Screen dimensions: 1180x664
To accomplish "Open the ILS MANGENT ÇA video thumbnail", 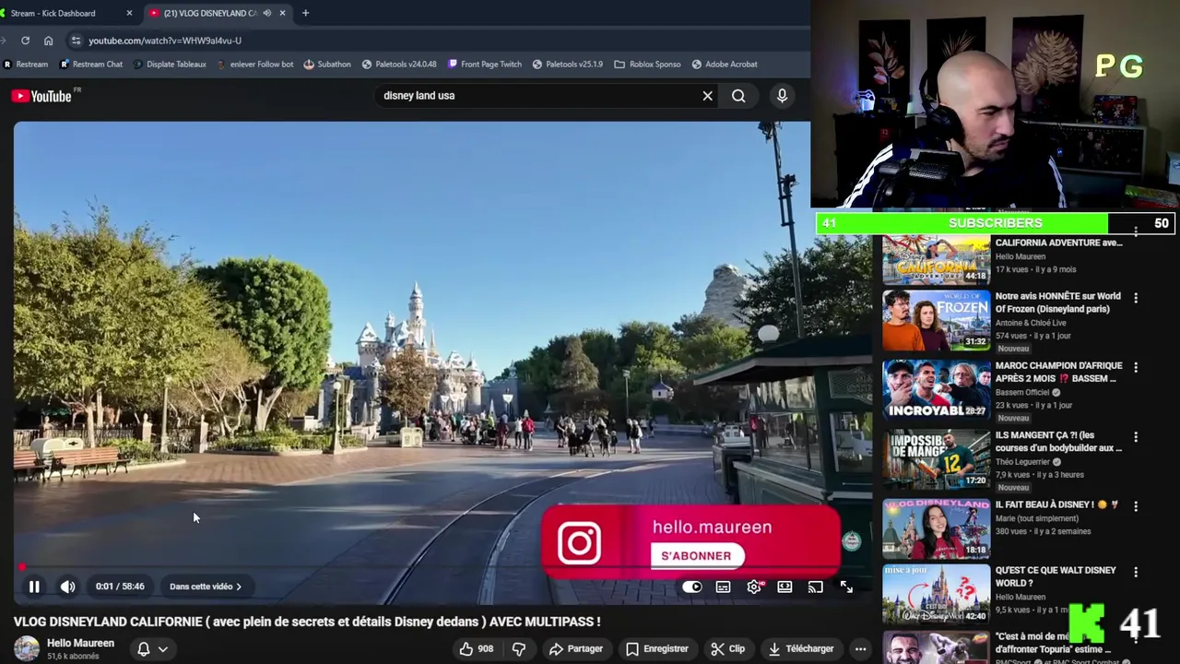I will [936, 459].
